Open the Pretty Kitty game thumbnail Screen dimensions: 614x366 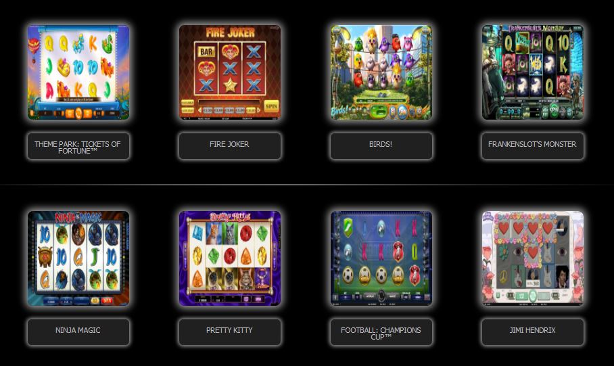point(230,258)
